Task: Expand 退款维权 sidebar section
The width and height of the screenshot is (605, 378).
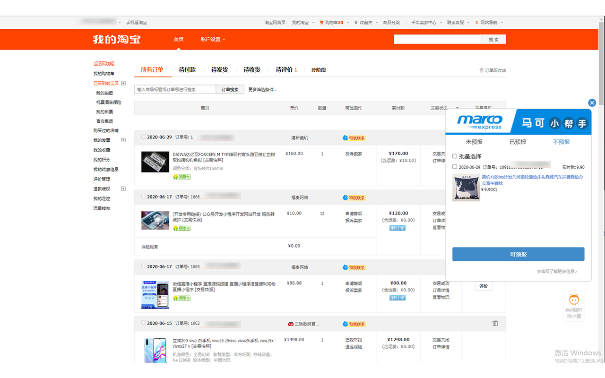Action: 123,189
